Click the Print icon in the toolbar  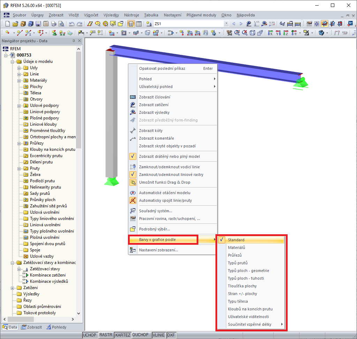(53, 24)
